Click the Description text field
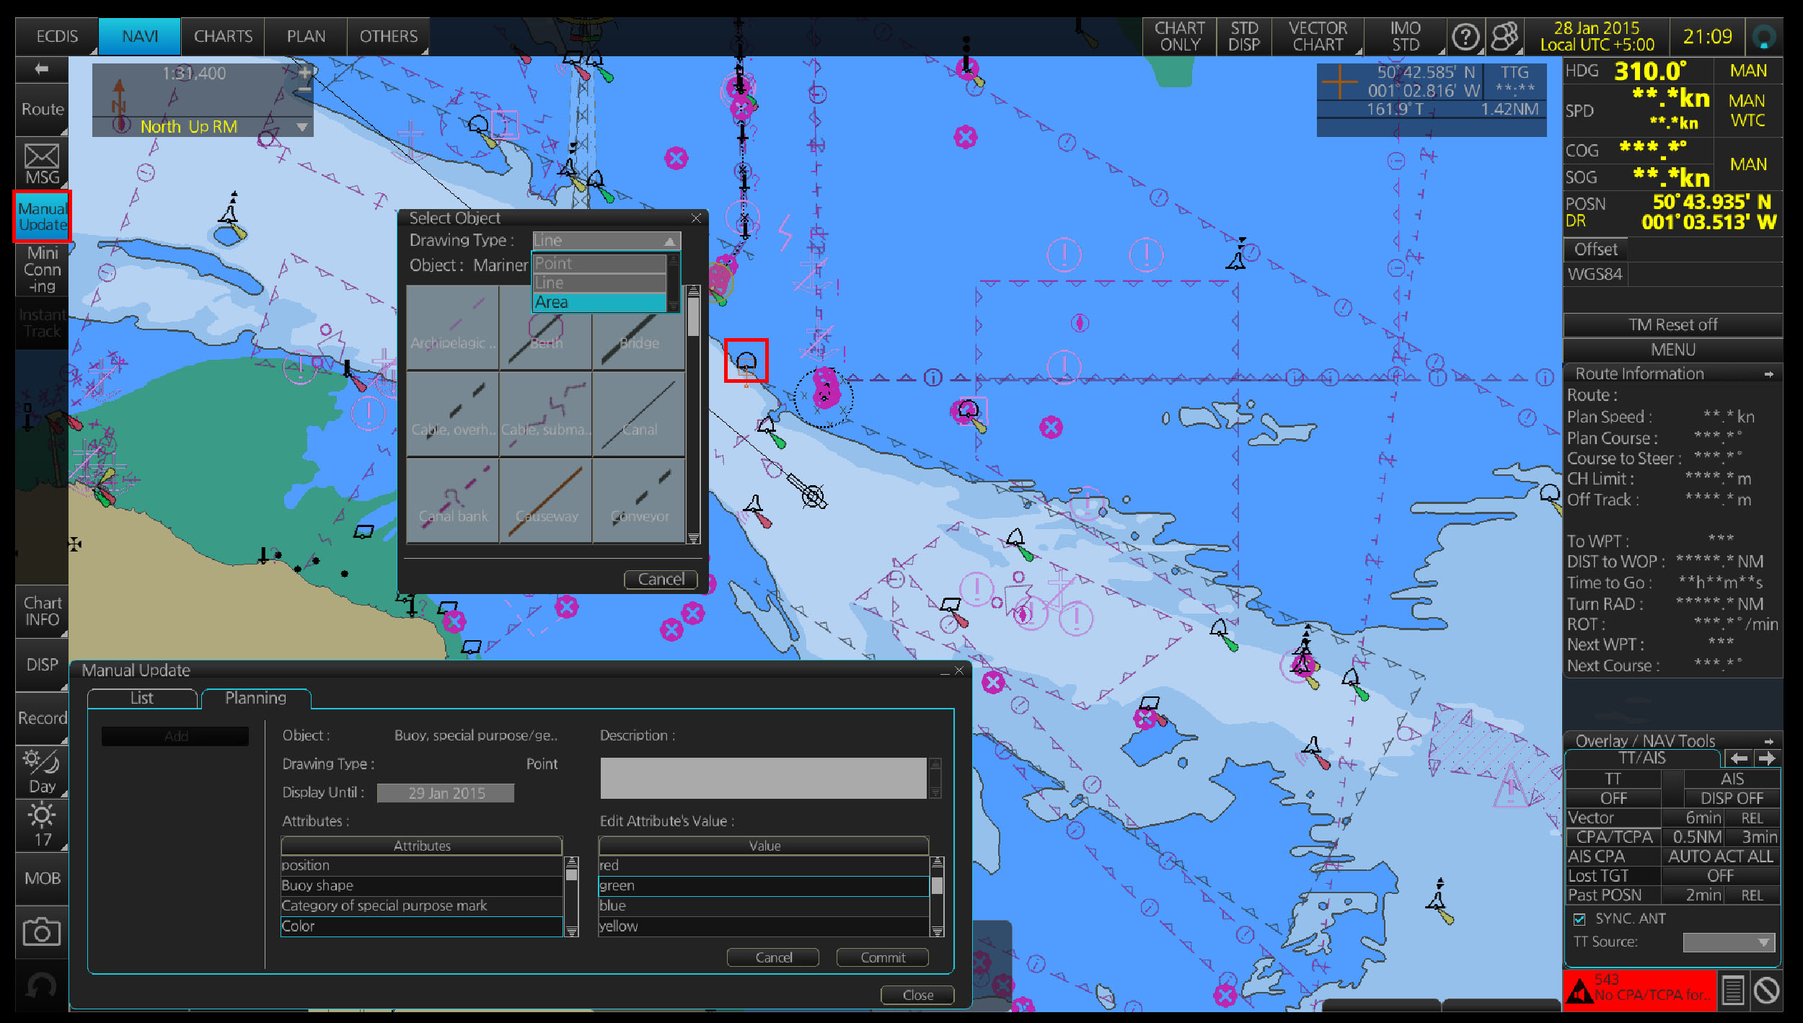 763,778
